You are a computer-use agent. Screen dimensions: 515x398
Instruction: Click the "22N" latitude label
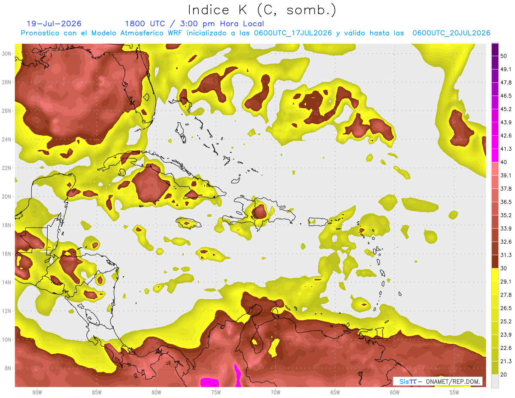6,168
